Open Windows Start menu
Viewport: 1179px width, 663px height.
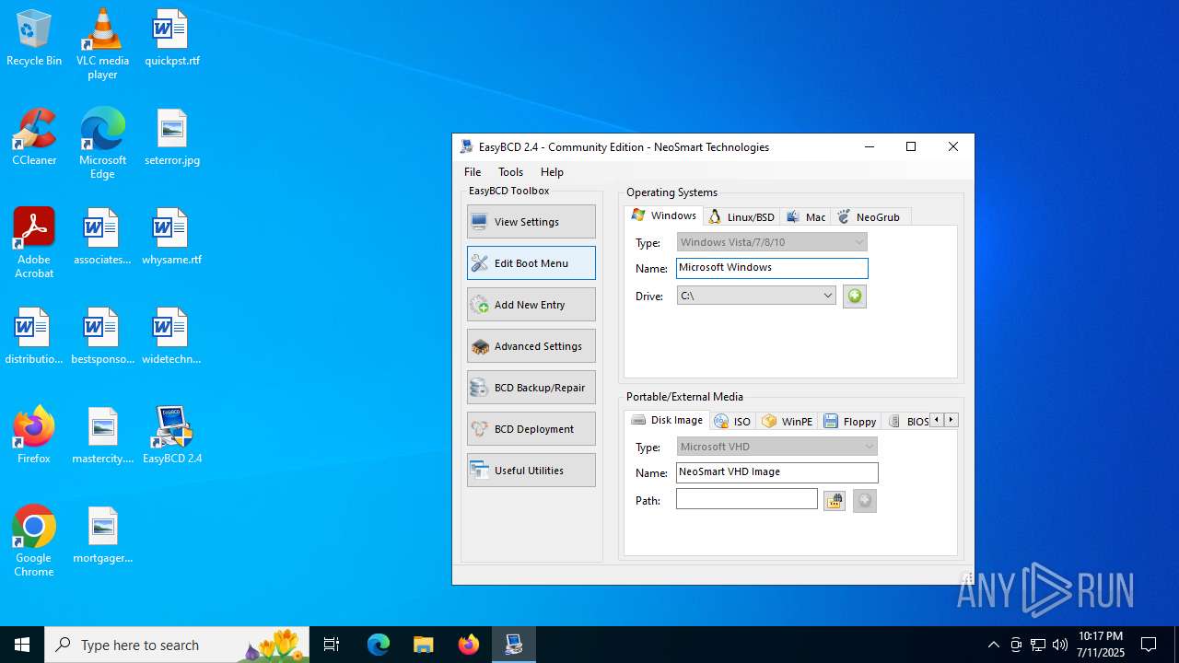click(x=22, y=645)
